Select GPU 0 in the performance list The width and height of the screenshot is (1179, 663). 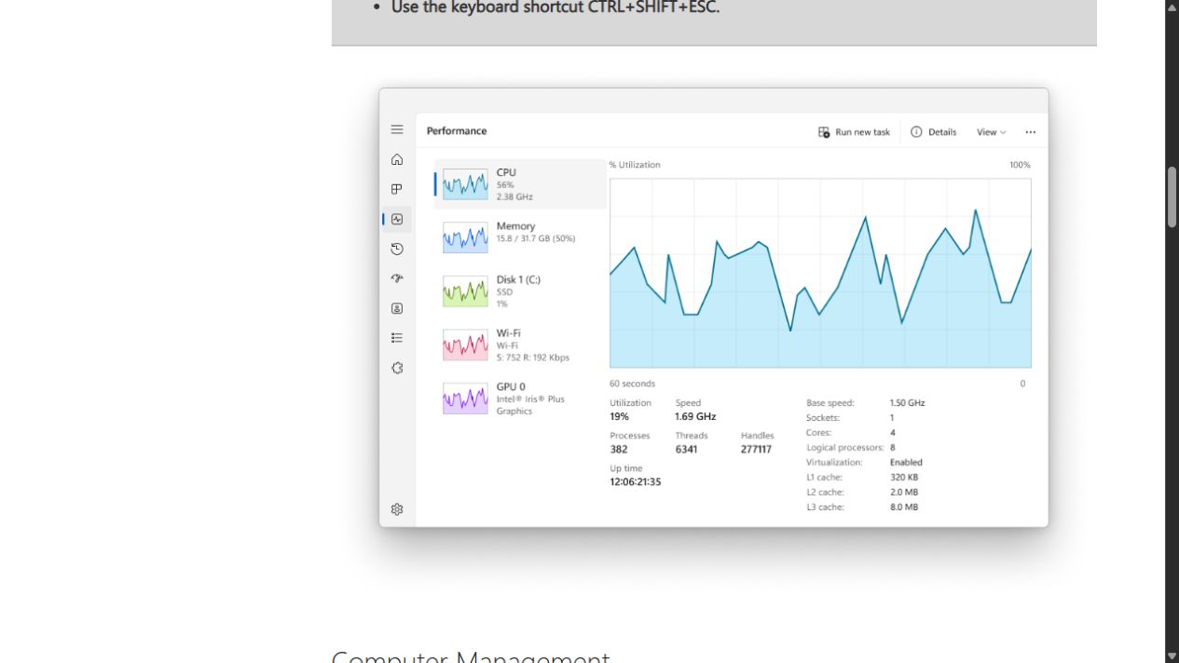click(x=520, y=399)
